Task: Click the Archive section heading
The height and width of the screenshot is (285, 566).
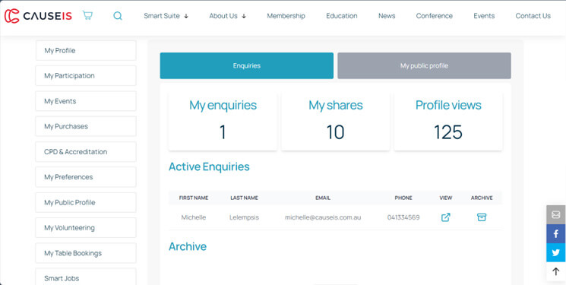Action: coord(188,246)
